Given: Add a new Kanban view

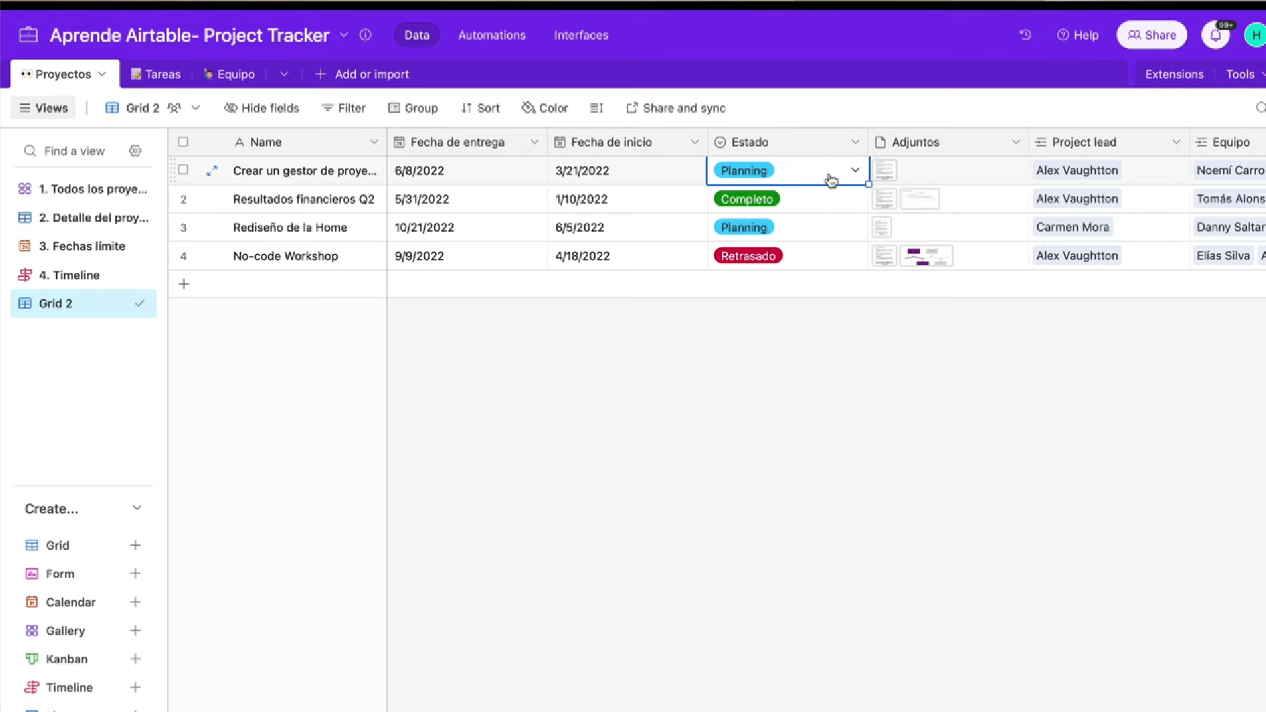Looking at the screenshot, I should (x=135, y=659).
